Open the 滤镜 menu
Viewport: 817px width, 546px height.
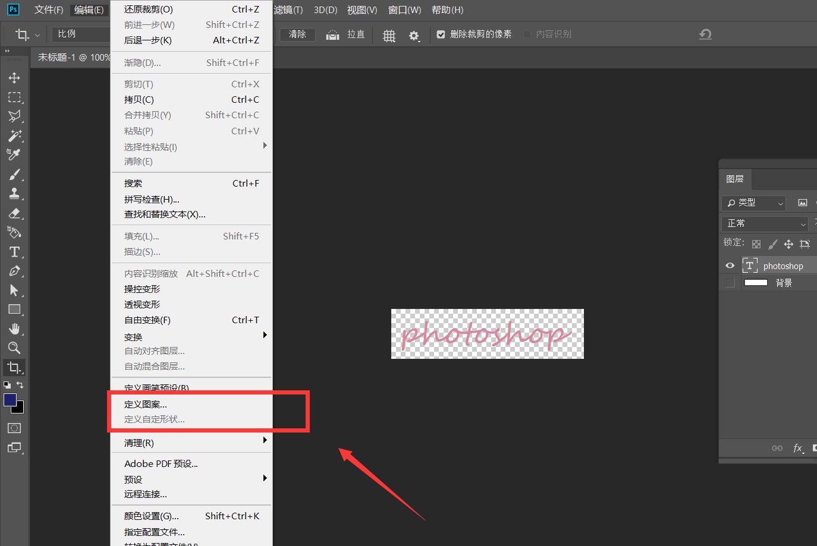point(288,10)
